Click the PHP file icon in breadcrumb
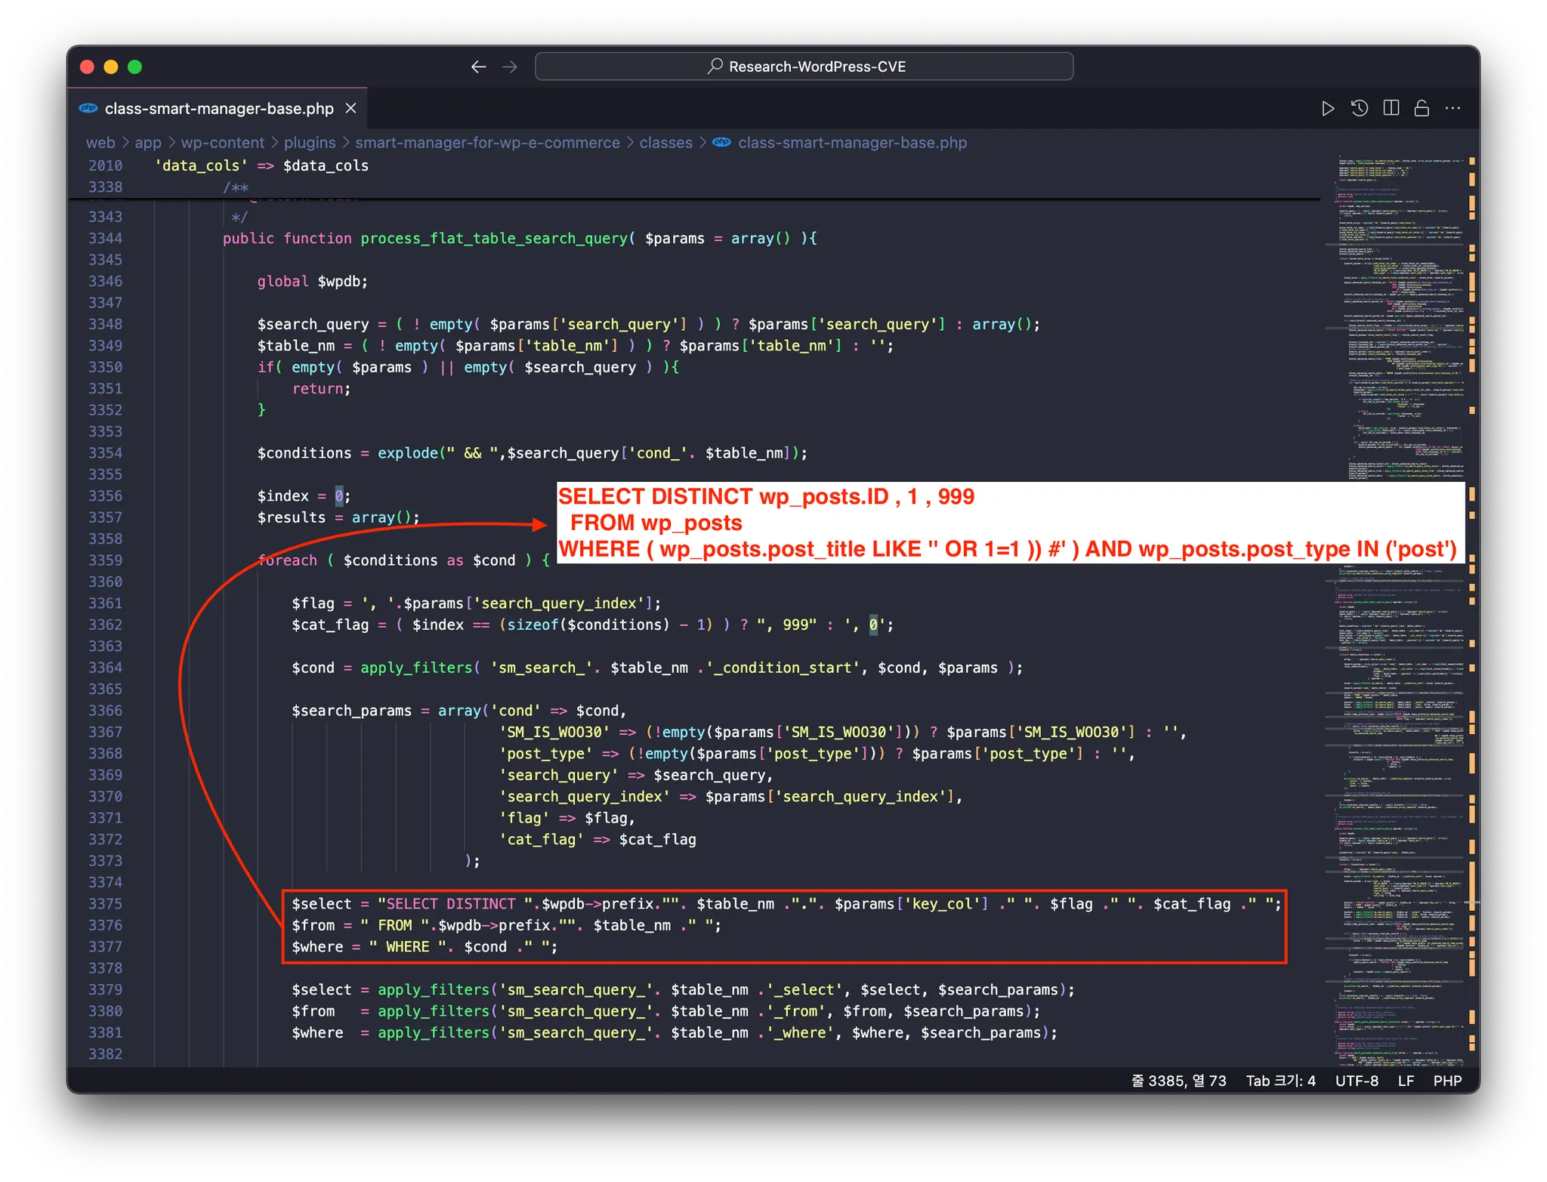 click(x=722, y=143)
